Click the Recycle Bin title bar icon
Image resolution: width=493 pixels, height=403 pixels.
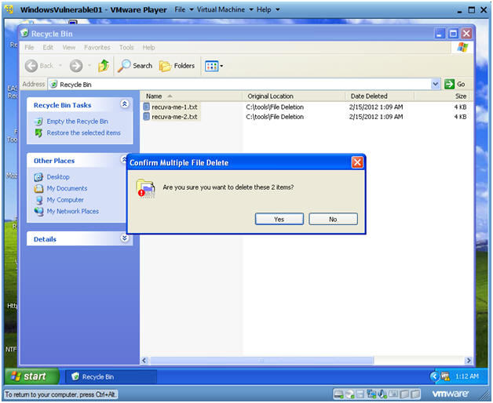coord(24,33)
